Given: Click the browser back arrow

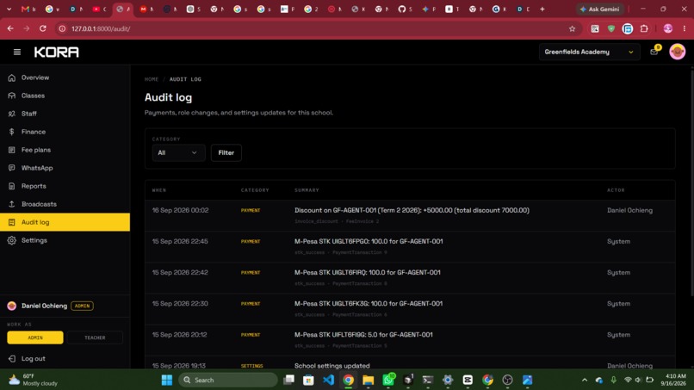Looking at the screenshot, I should point(10,28).
